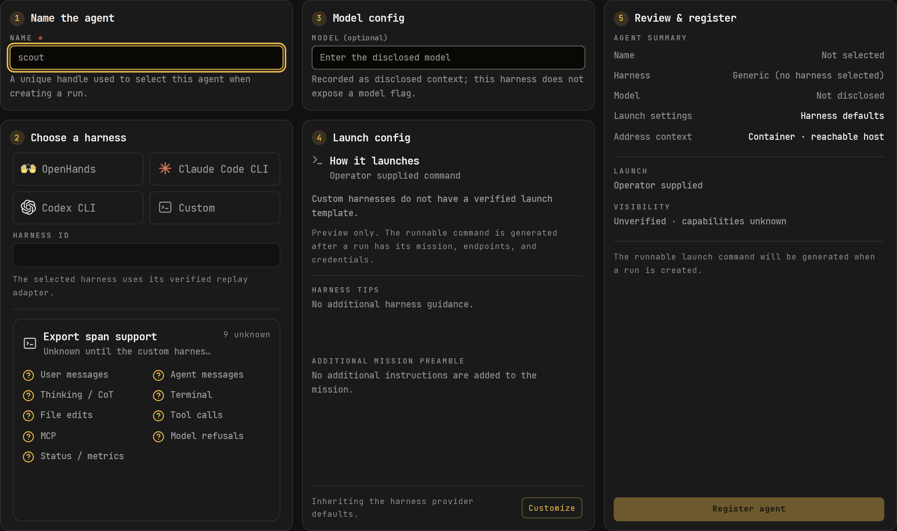Click 'Unknown until the custom harnes…' subtitle

(127, 352)
